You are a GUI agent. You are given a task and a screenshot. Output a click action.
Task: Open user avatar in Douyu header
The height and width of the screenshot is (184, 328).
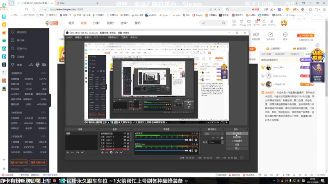pyautogui.click(x=284, y=23)
